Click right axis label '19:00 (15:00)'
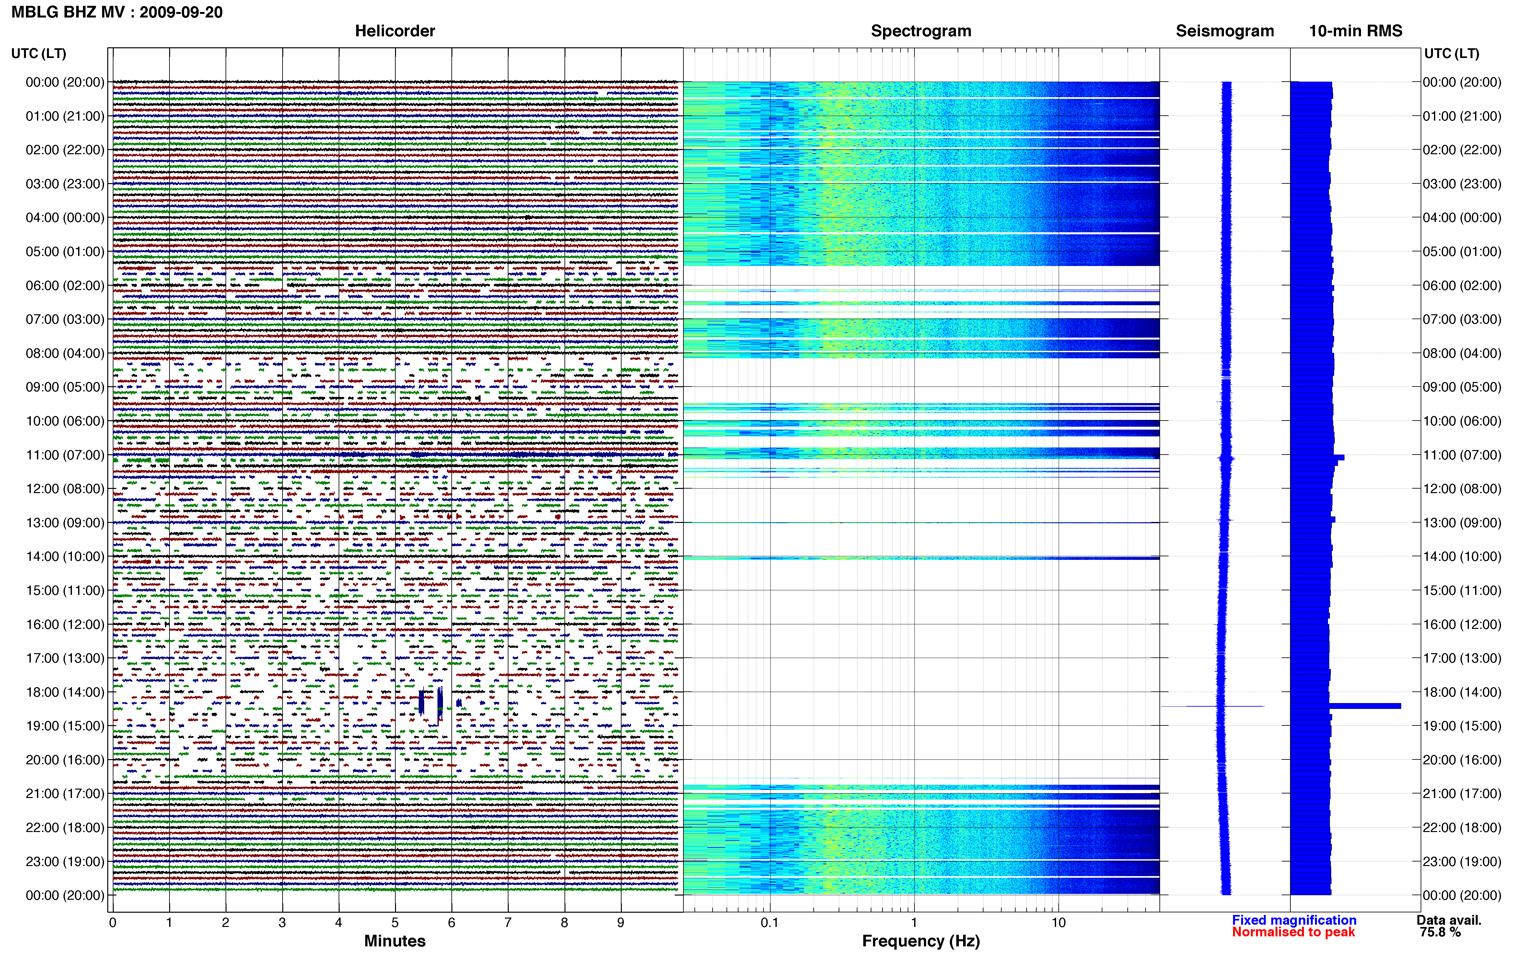Screen dimensions: 1536x960 click(1462, 726)
